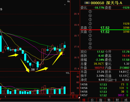
Task: Click the MA indicator label
Action: (69, 2)
